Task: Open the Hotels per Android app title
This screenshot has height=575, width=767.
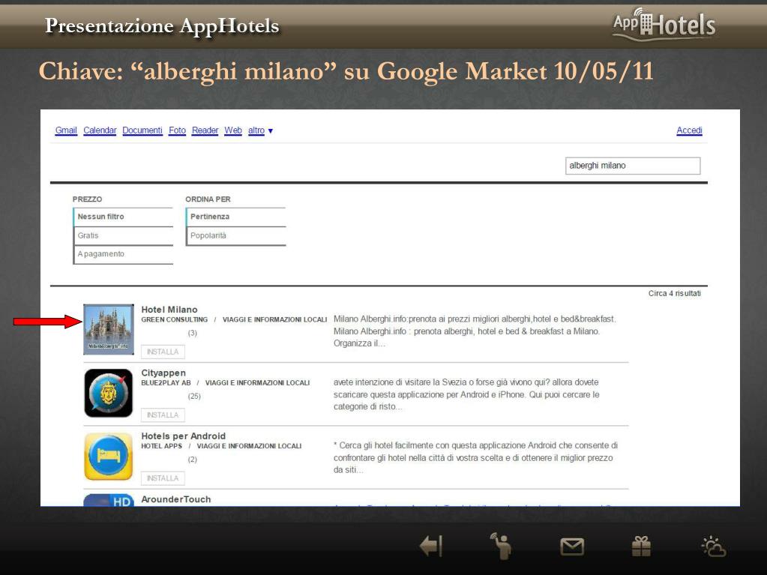Action: 184,436
